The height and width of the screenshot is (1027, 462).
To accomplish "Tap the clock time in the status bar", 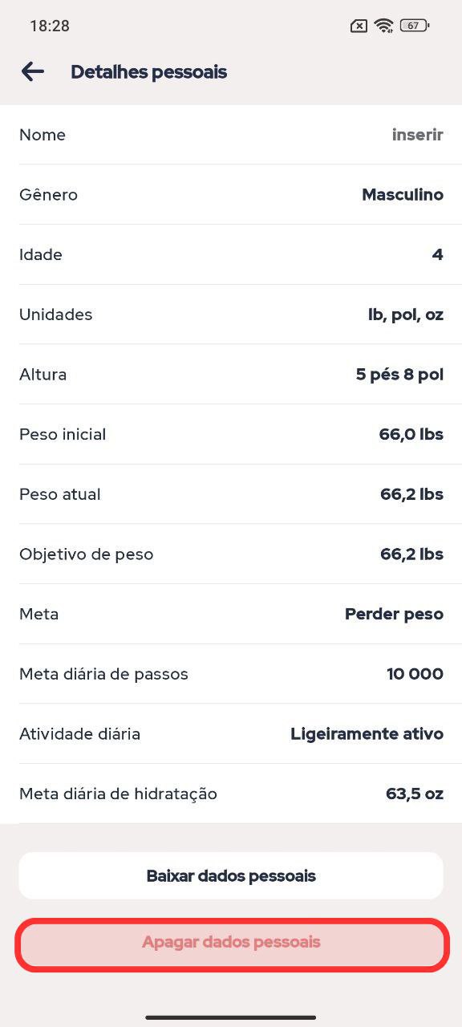I will click(50, 26).
